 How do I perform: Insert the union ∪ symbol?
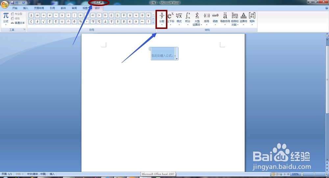(x=62, y=21)
